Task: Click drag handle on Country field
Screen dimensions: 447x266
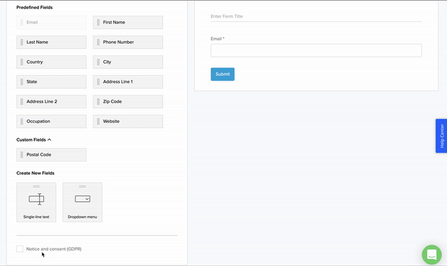Action: [x=21, y=62]
